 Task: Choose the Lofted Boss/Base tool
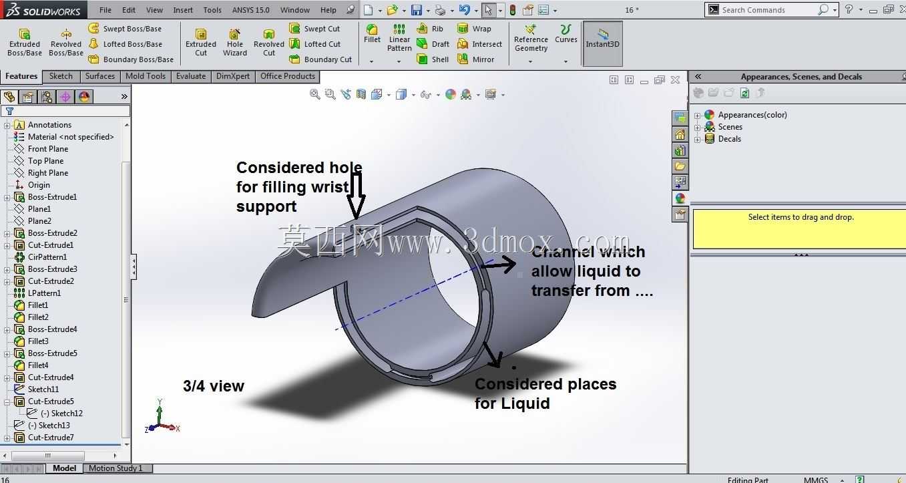click(x=125, y=44)
